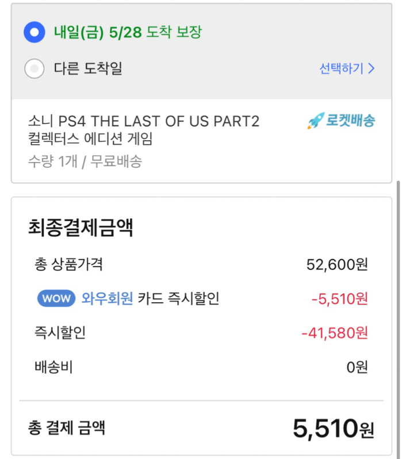This screenshot has height=459, width=402.
Task: Click the 수량 1개 / 무료배송 text
Action: (x=85, y=161)
